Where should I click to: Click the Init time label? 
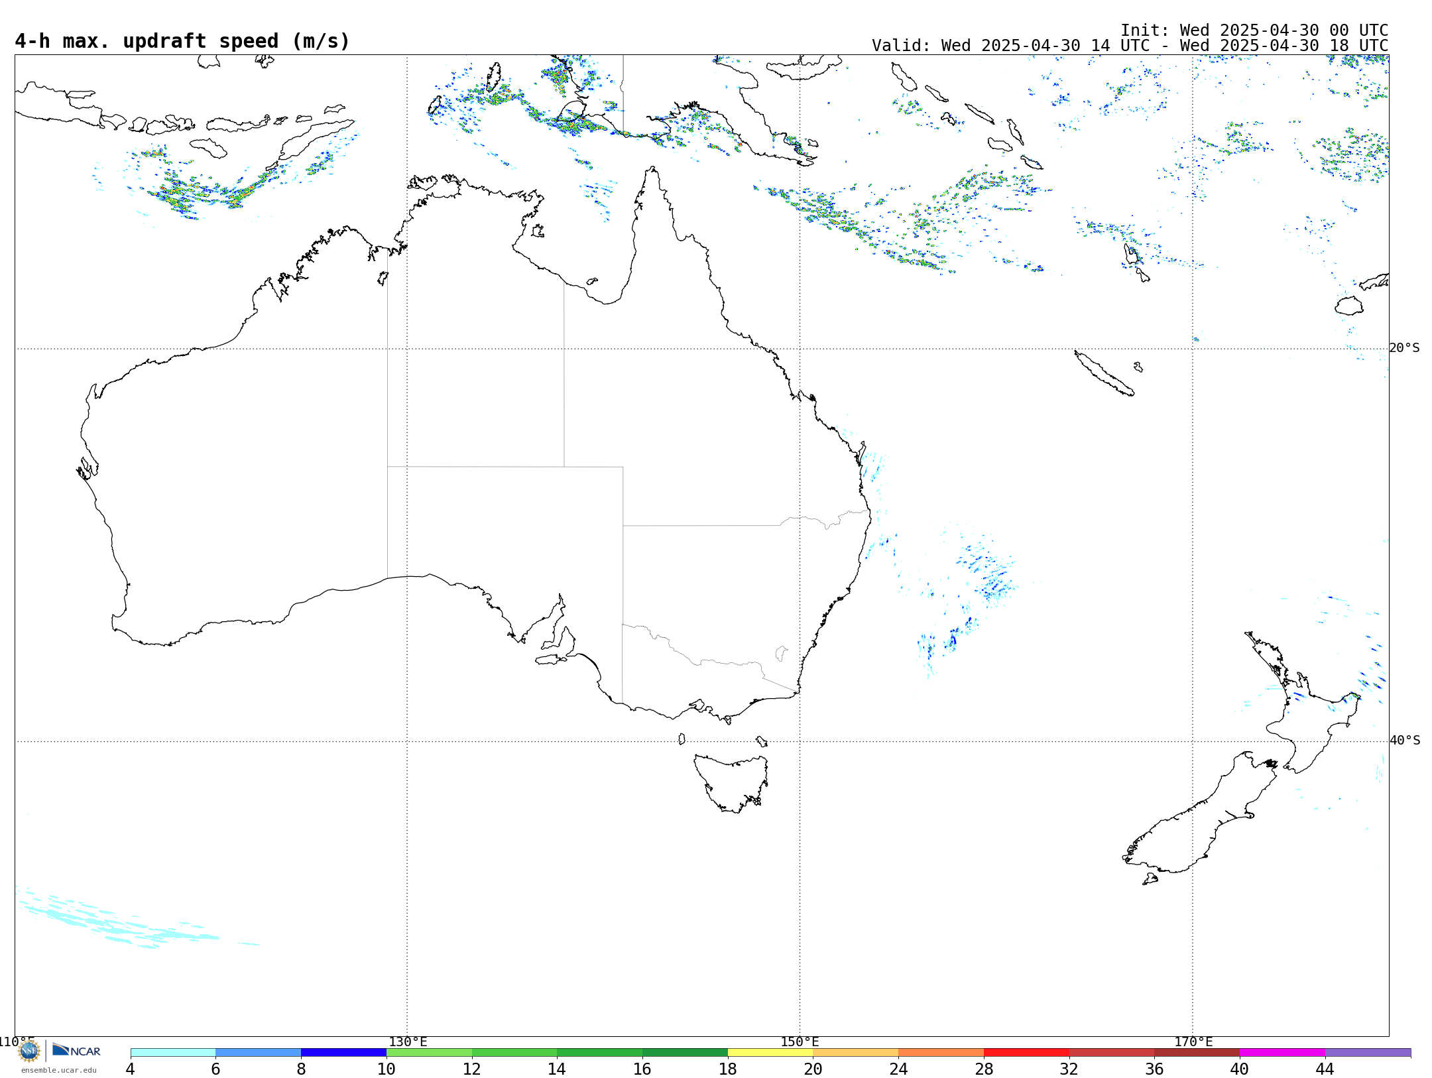tap(1254, 30)
